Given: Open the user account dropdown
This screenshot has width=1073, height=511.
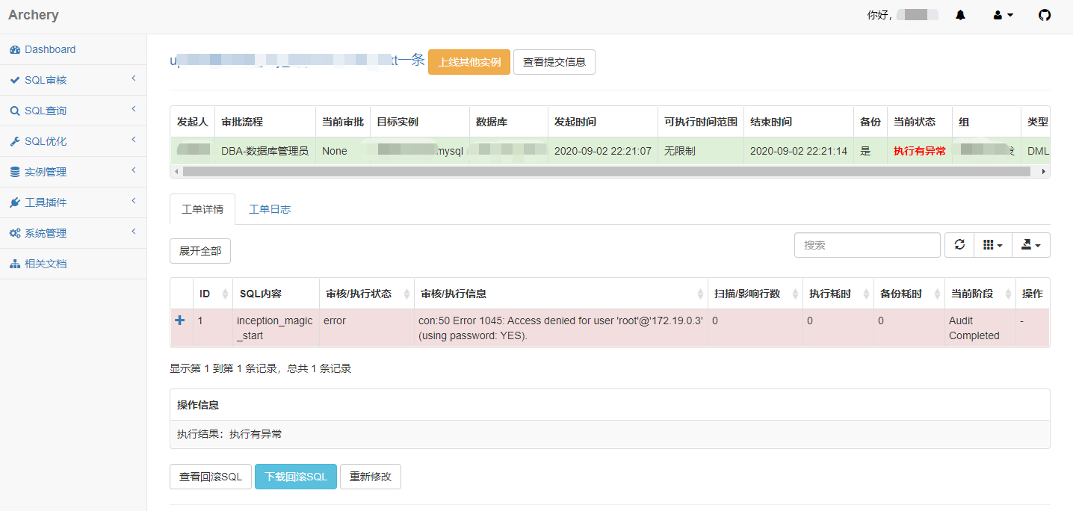Looking at the screenshot, I should click(x=1003, y=15).
